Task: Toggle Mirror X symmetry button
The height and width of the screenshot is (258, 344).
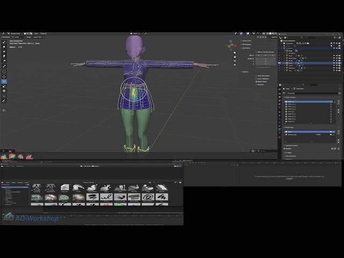Action: (259, 55)
